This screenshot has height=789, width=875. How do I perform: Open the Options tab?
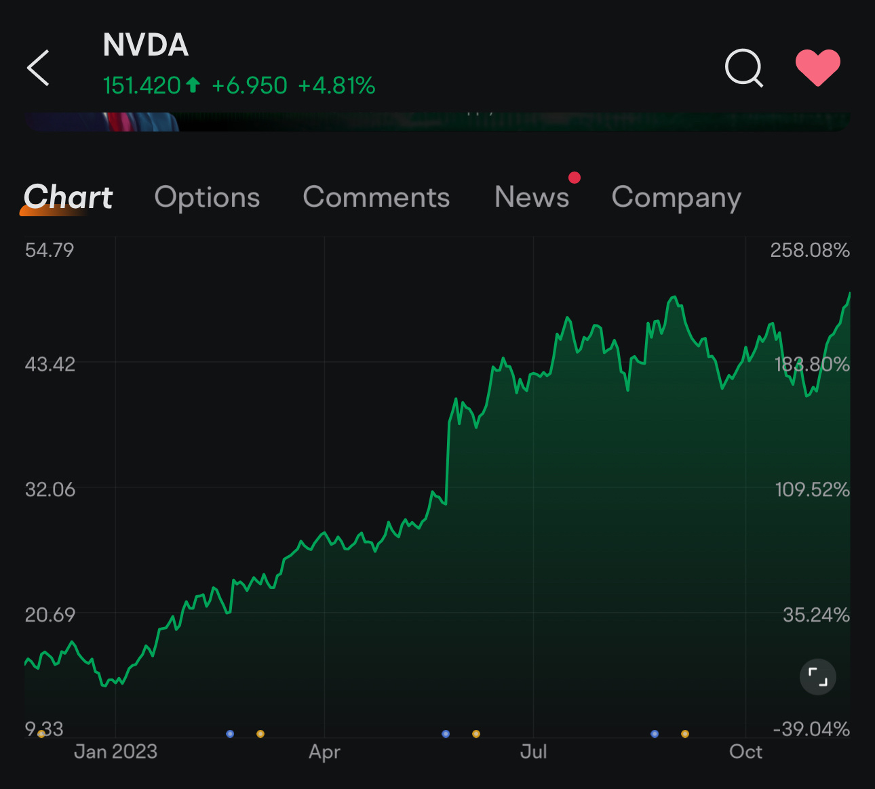[207, 197]
